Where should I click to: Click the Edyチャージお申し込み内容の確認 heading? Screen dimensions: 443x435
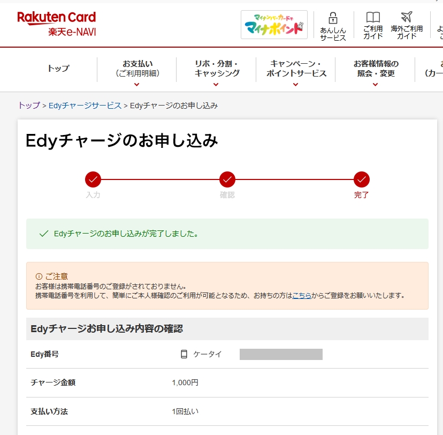point(107,328)
